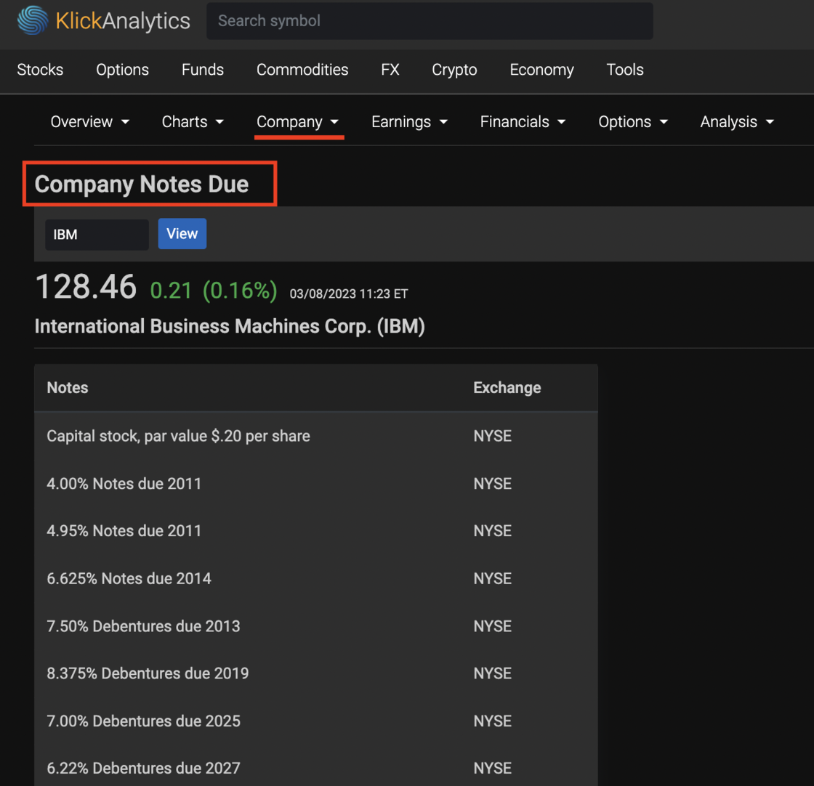814x786 pixels.
Task: Click the Exchange column header
Action: [507, 388]
